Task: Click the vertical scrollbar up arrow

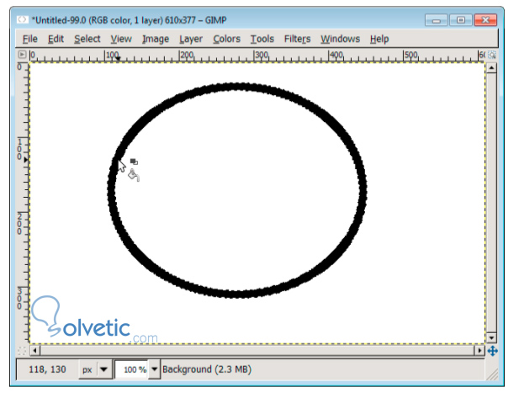Action: [491, 68]
